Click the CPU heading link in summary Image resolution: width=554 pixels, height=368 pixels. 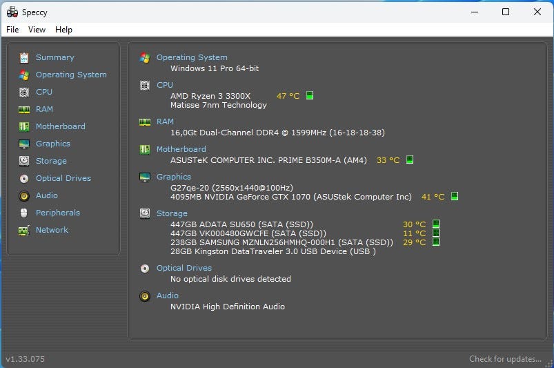tap(165, 85)
